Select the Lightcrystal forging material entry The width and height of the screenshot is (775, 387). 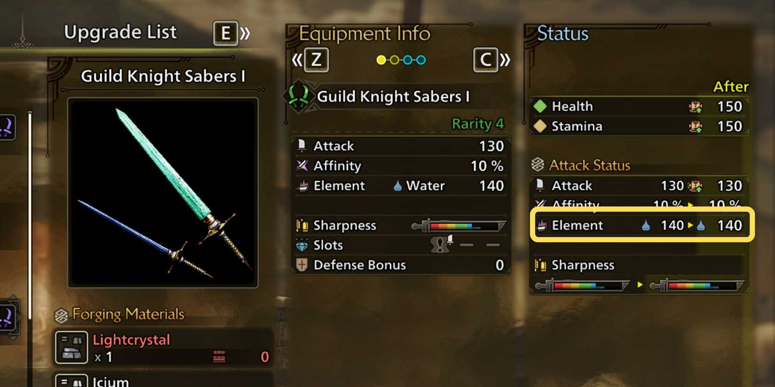click(163, 348)
